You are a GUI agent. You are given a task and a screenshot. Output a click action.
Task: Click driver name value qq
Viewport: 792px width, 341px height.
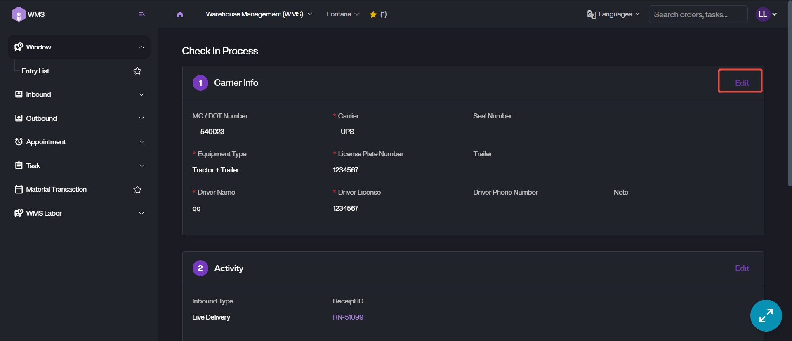(x=196, y=208)
